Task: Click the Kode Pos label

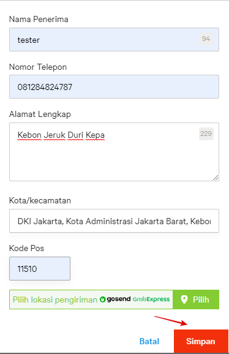Action: (26, 248)
